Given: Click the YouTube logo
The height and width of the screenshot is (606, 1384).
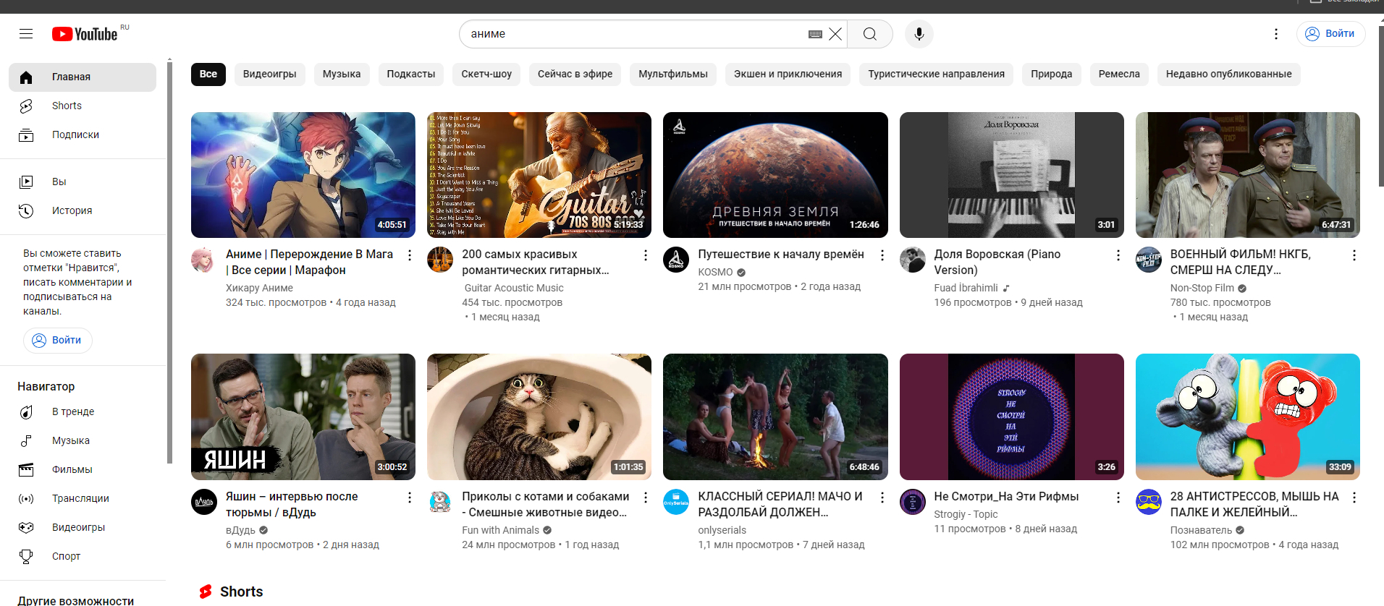Looking at the screenshot, I should [85, 34].
